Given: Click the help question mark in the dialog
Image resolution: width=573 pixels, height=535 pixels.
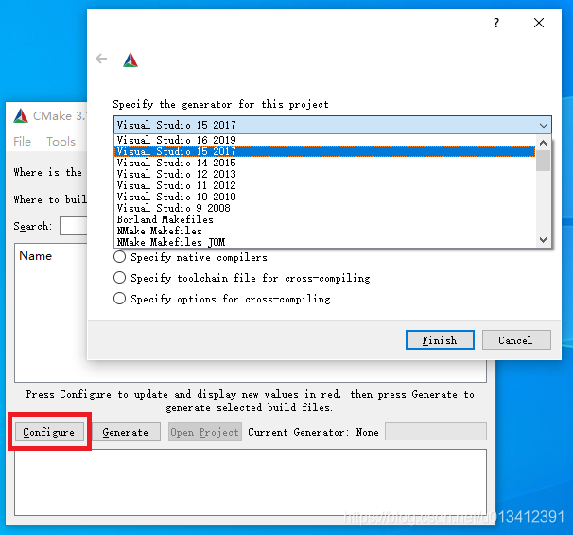Looking at the screenshot, I should (x=495, y=23).
